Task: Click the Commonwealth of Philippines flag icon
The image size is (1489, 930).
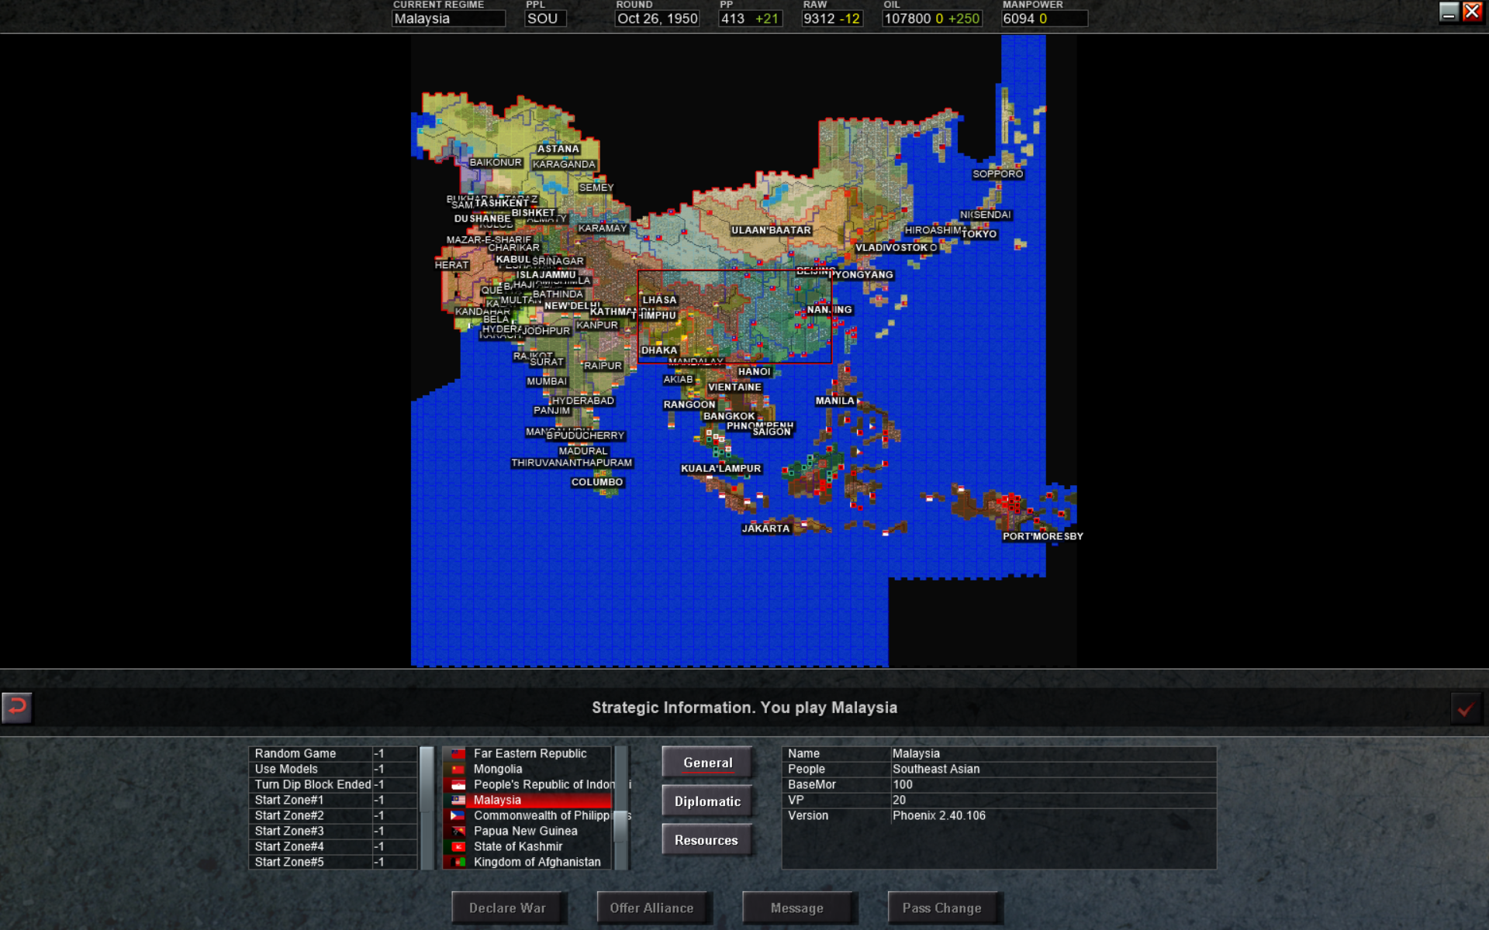Action: (458, 815)
